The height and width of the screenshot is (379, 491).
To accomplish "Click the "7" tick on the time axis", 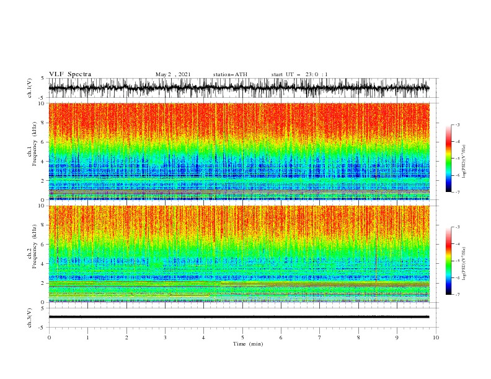I will 320,338.
